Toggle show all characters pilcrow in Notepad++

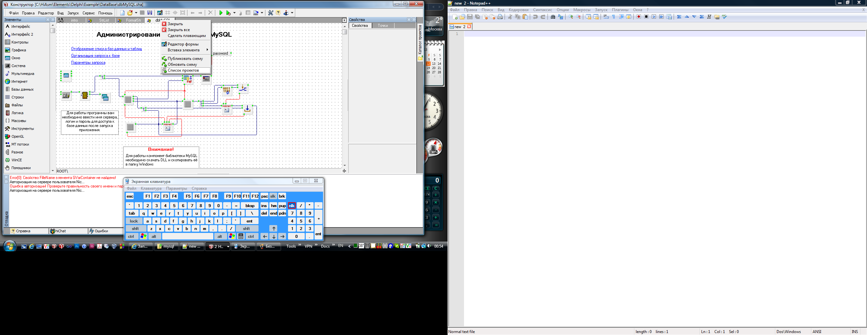[x=614, y=17]
